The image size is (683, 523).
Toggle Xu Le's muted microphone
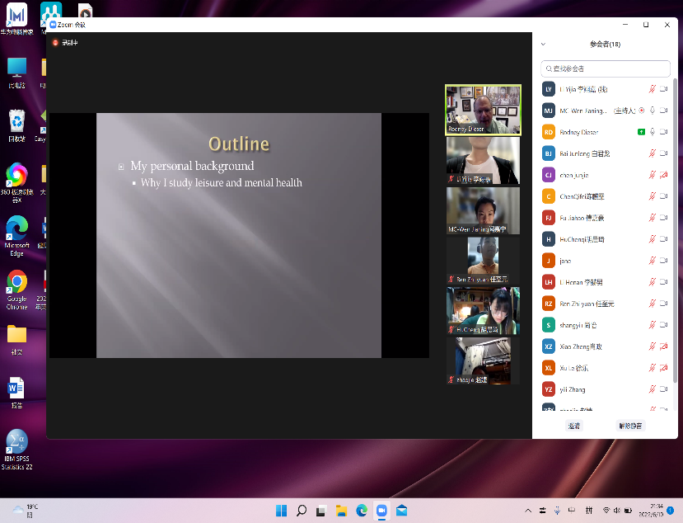click(x=653, y=367)
